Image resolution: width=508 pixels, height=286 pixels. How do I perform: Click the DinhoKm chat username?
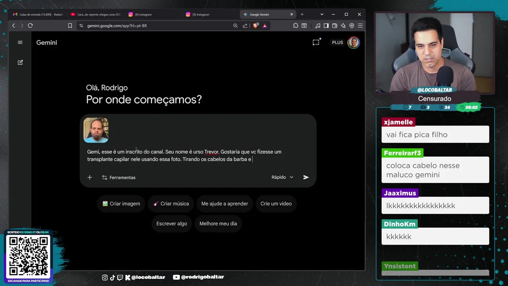[400, 224]
